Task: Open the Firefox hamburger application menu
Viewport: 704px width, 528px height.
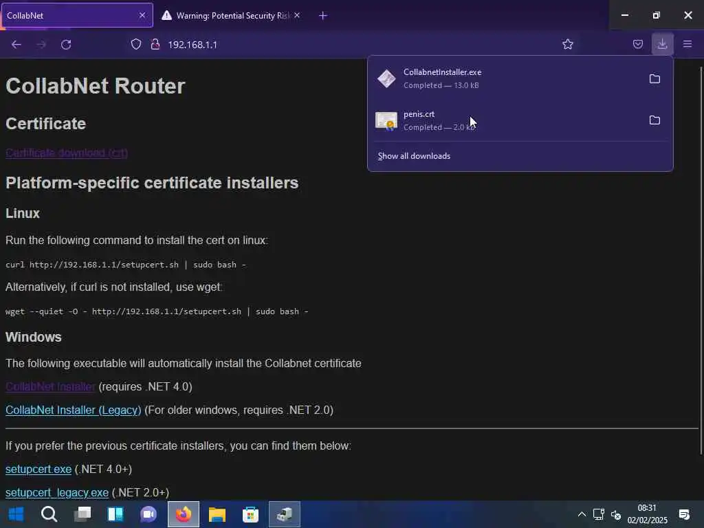Action: (687, 44)
